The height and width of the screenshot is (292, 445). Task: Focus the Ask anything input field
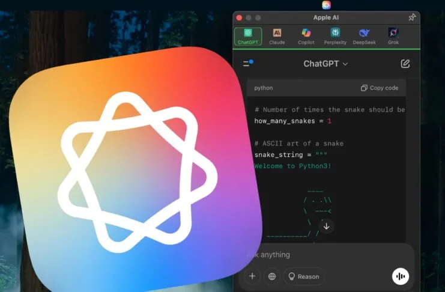[326, 255]
